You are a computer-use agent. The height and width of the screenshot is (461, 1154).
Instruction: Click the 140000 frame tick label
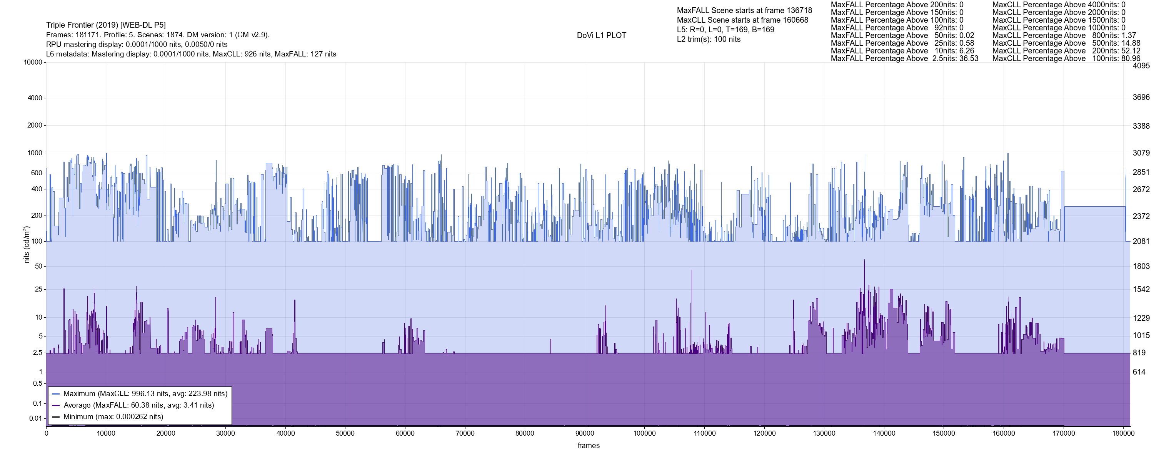(x=884, y=433)
